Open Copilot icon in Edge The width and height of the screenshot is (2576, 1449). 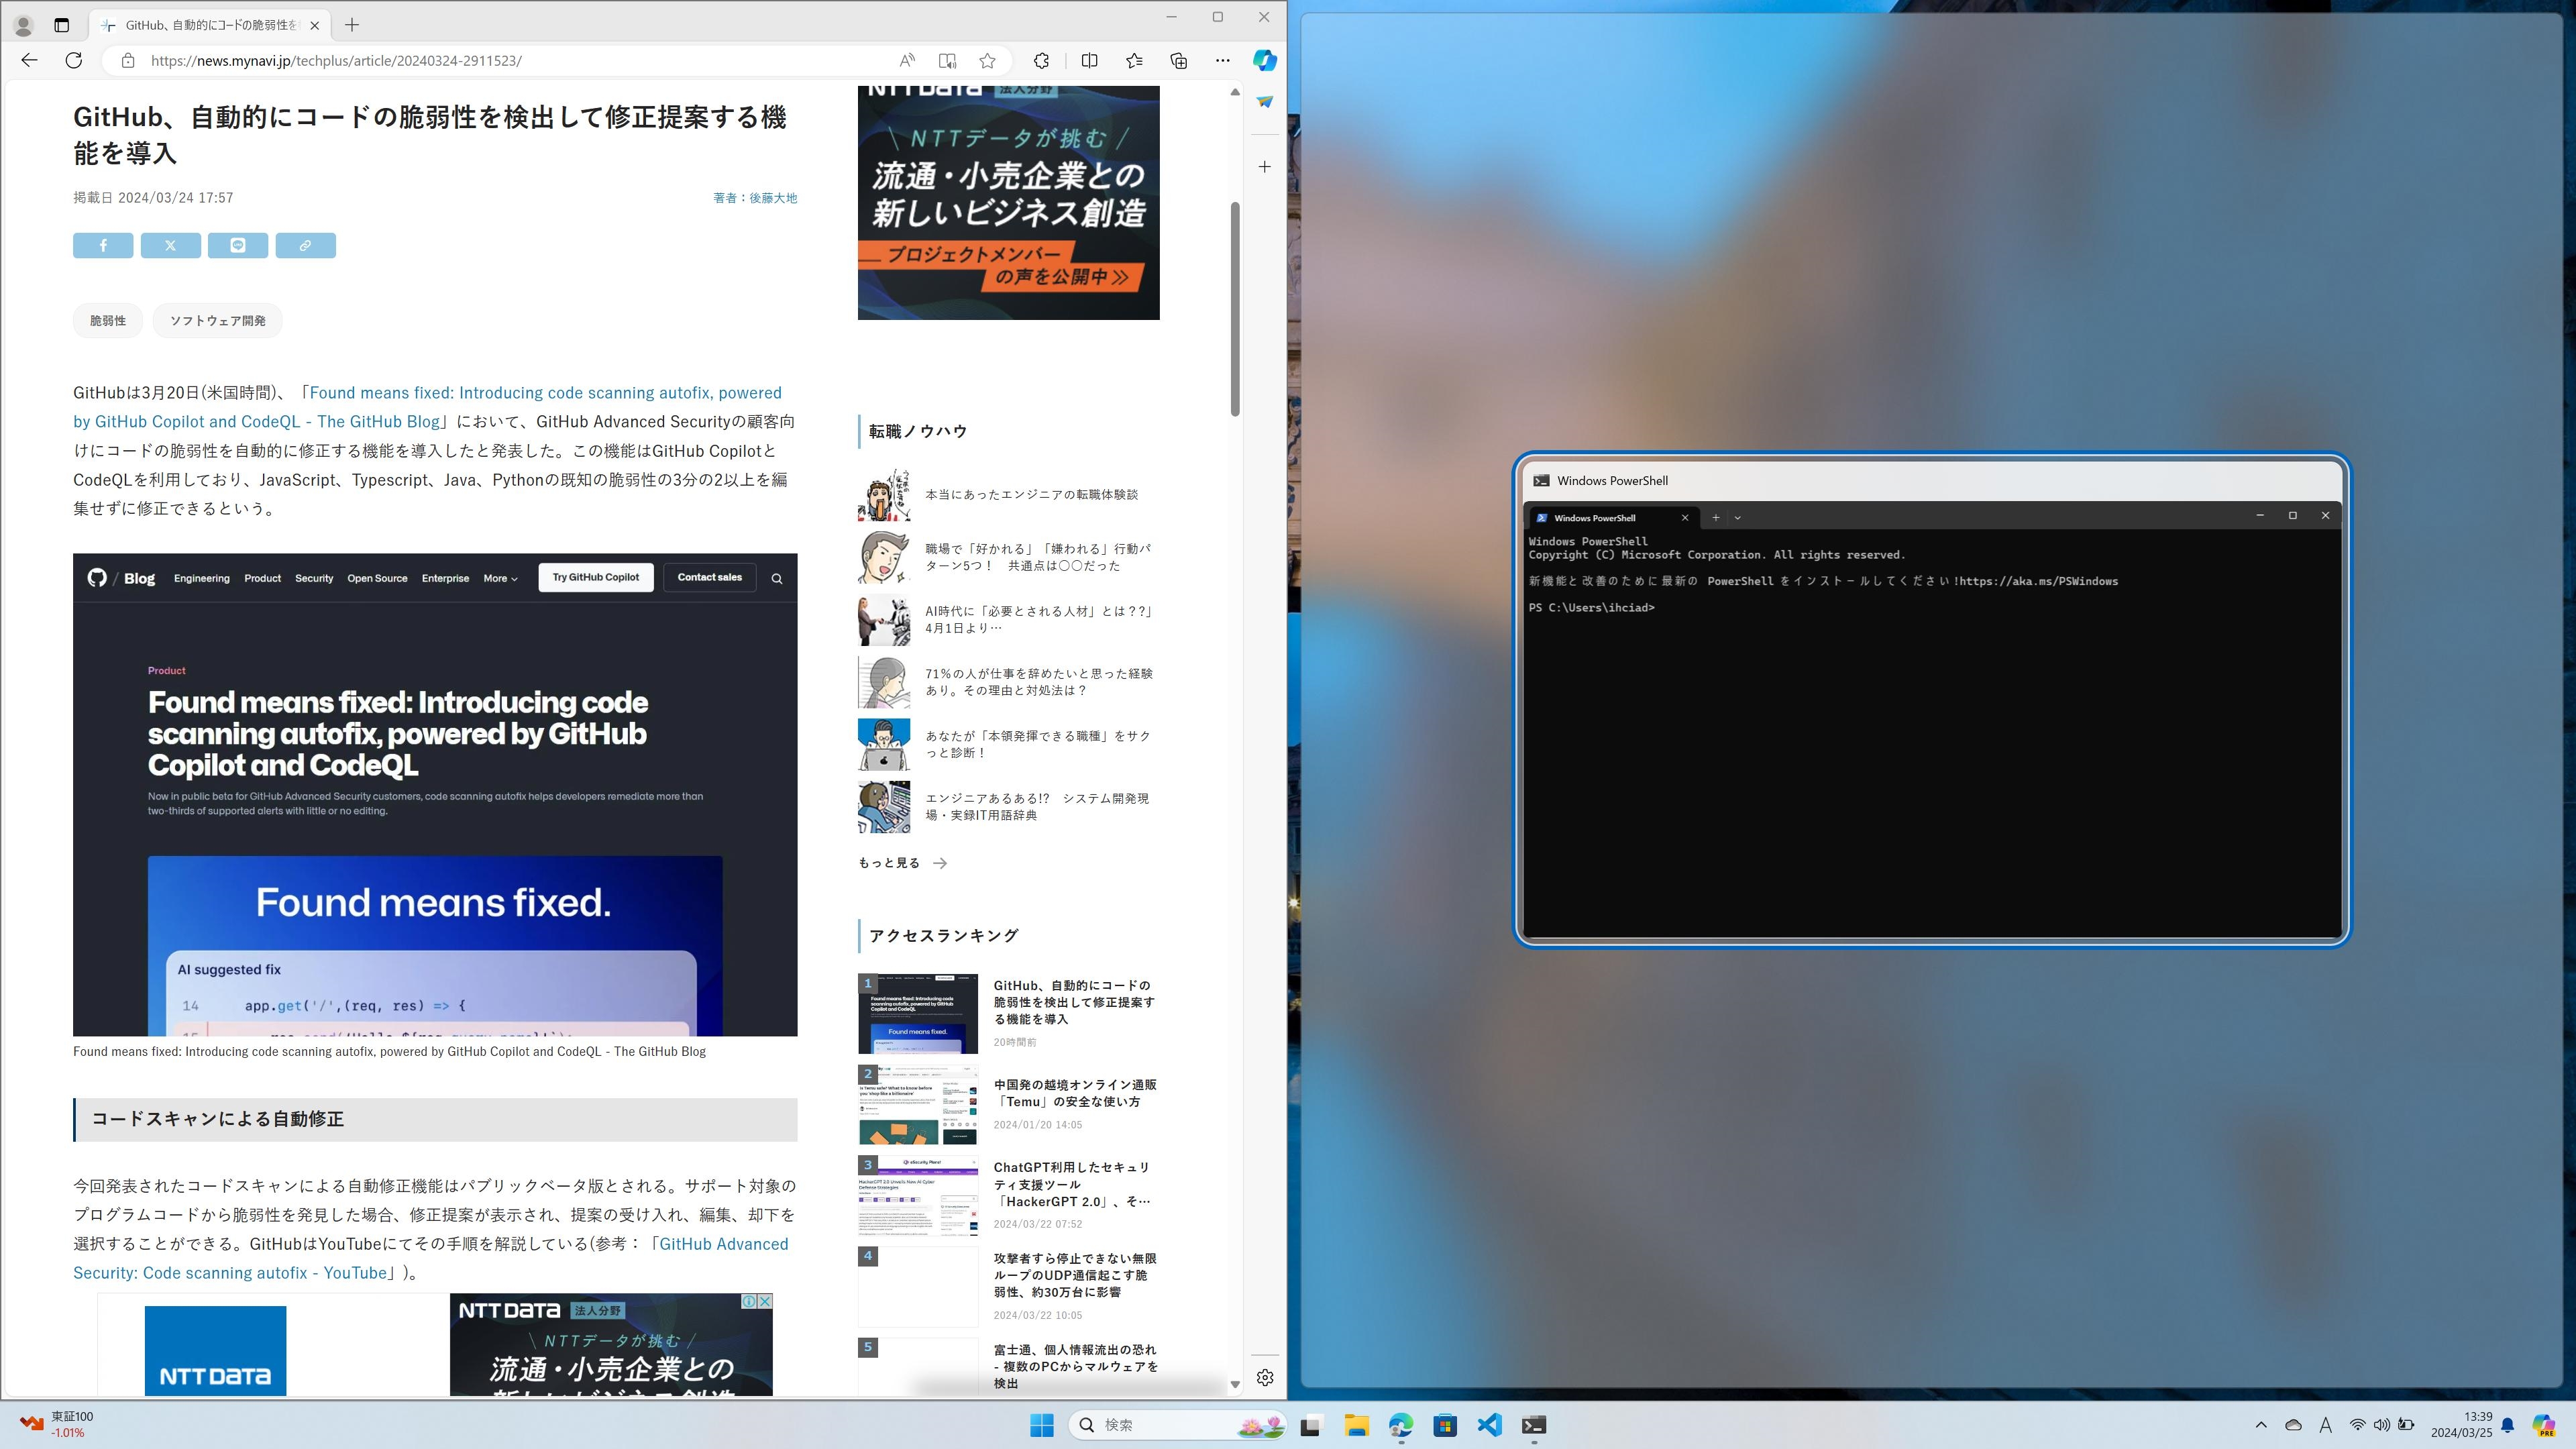pyautogui.click(x=1265, y=60)
